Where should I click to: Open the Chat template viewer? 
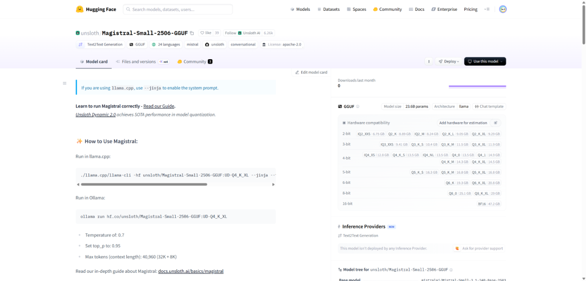(x=489, y=106)
